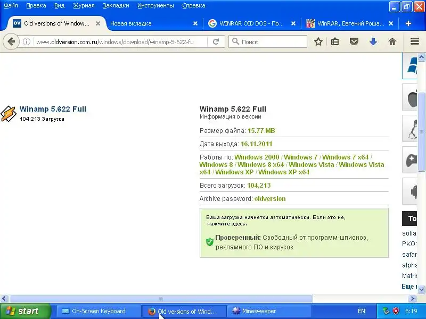Open new tab with plus button
426x319 pixels.
[408, 23]
